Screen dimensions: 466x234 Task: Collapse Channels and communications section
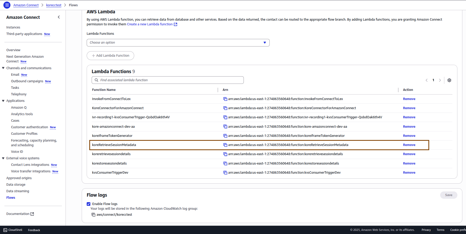click(3, 68)
